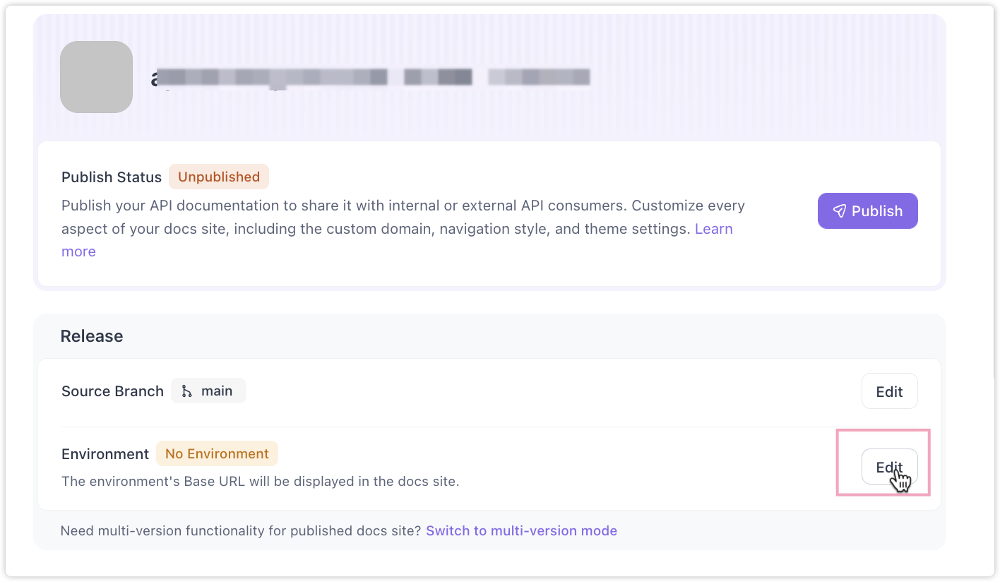Image resolution: width=1000 pixels, height=582 pixels.
Task: Click the Publish Status label
Action: 112,177
